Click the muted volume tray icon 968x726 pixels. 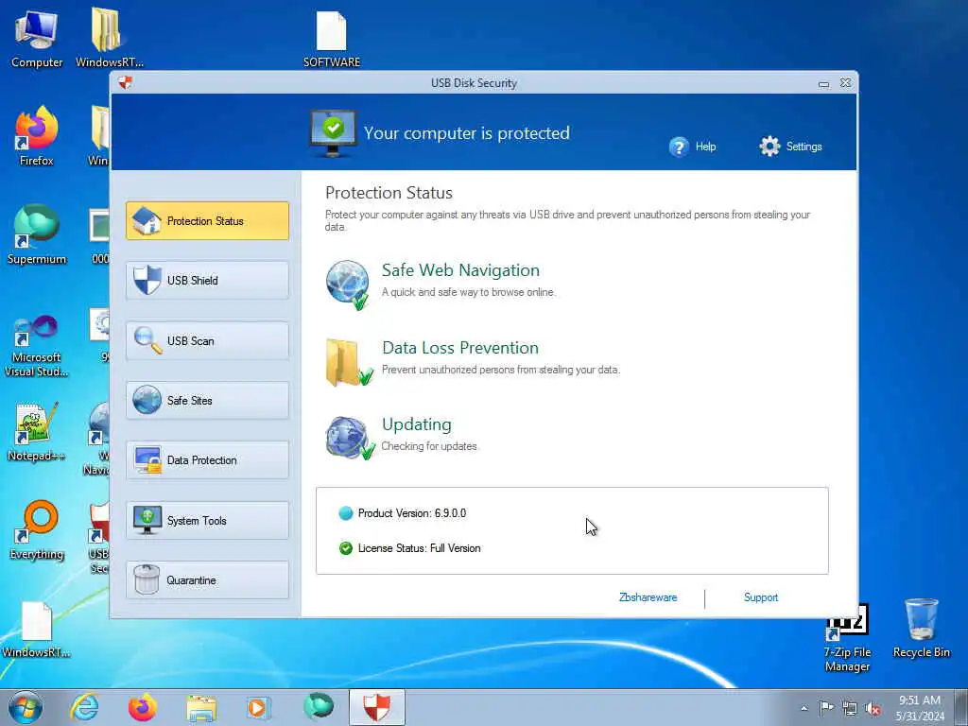tap(873, 708)
